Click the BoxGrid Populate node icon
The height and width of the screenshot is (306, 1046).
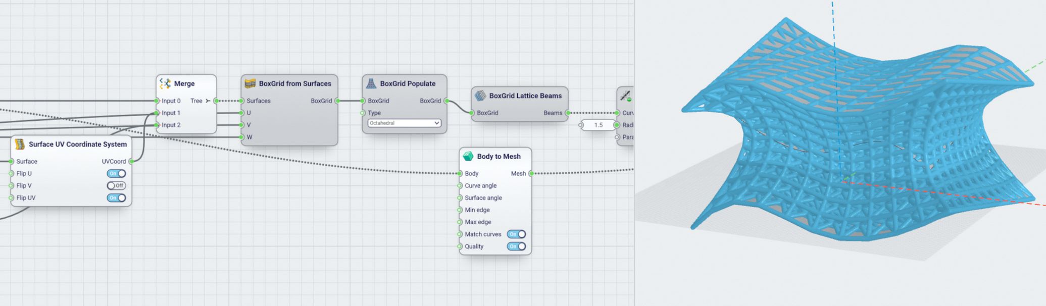[x=371, y=83]
